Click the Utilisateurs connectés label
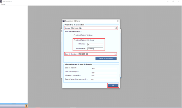Image resolution: width=182 pixels, height=108 pixels. (x=73, y=75)
